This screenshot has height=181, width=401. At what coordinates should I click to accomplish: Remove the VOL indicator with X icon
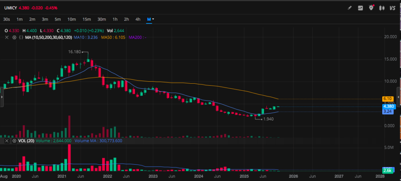click(7, 140)
